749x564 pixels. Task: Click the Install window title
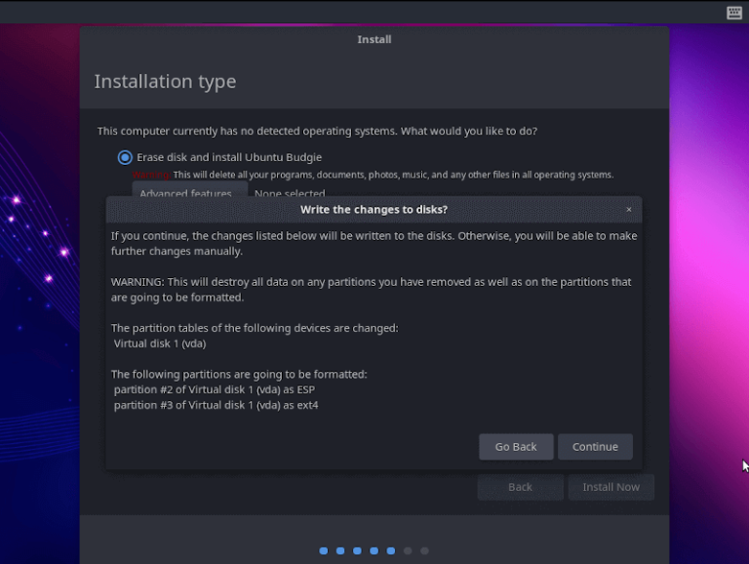tap(374, 40)
